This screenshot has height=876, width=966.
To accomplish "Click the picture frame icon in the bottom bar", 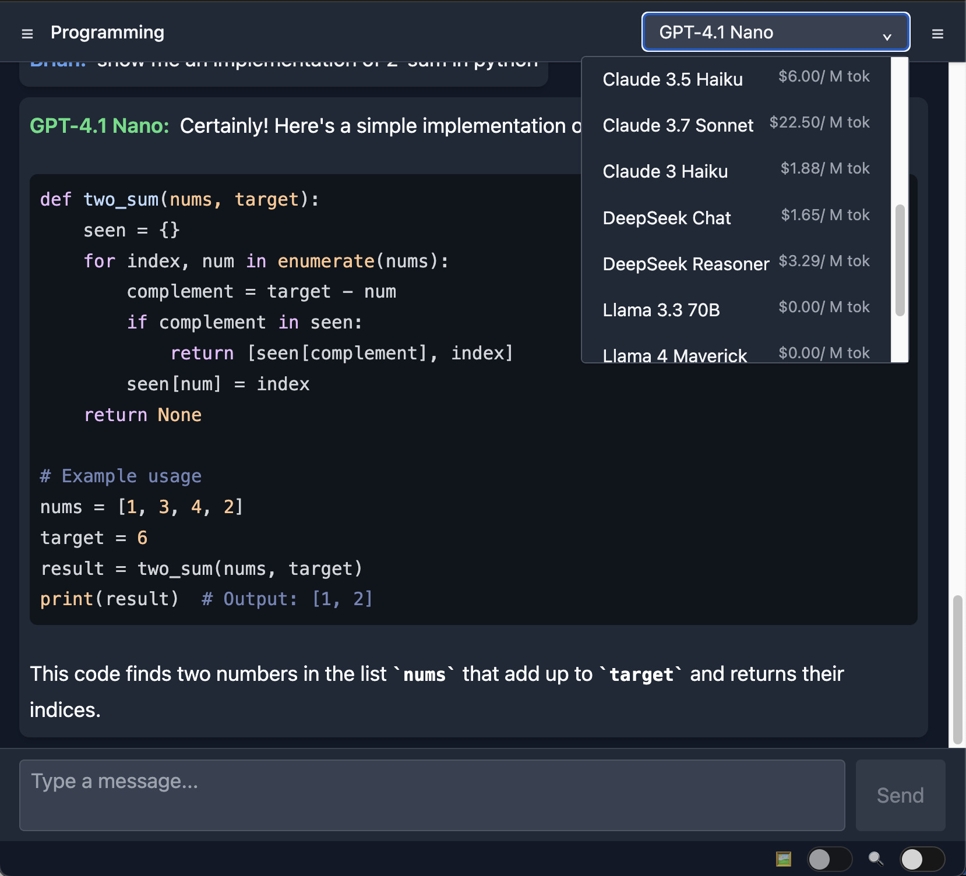I will (785, 858).
